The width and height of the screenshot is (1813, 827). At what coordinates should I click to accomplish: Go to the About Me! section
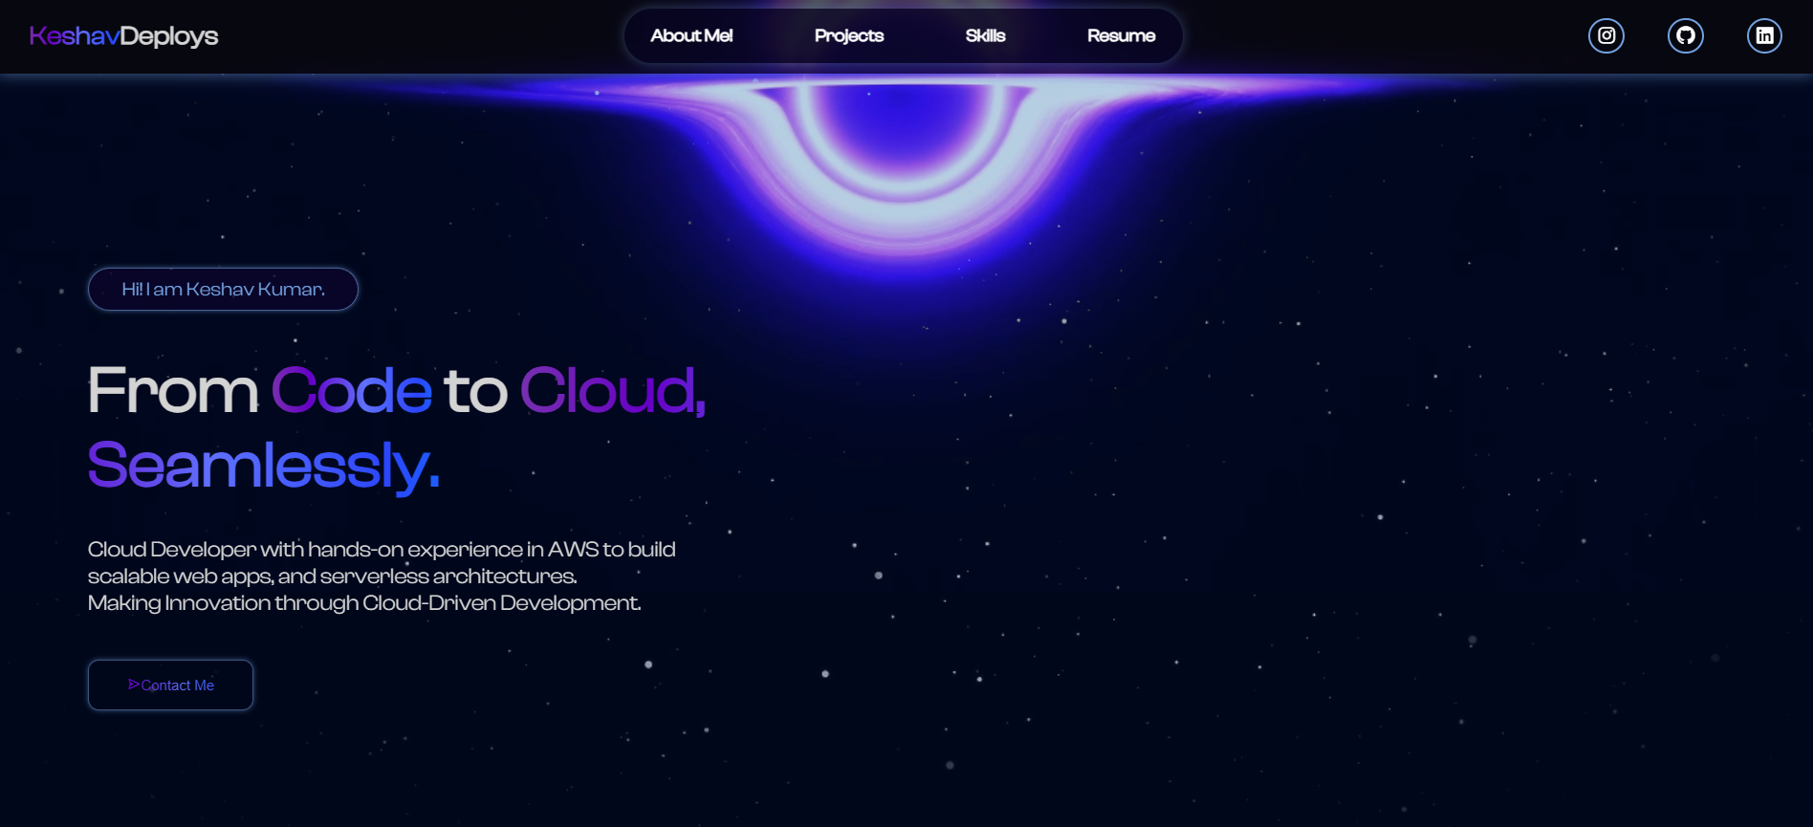(x=691, y=35)
